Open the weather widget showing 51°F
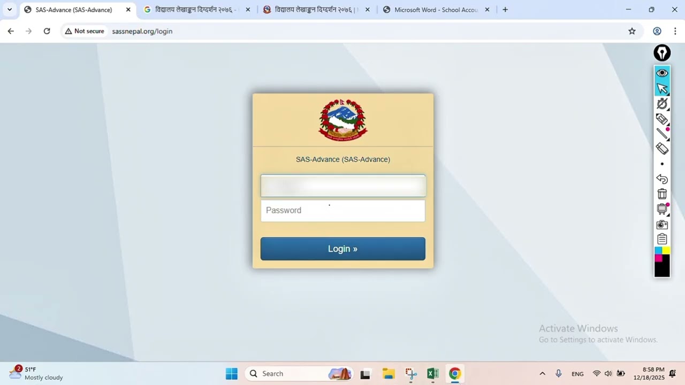 click(36, 373)
